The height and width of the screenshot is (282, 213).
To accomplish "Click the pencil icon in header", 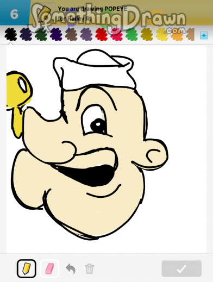I will pos(43,14).
